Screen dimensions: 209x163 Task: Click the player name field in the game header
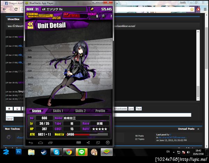[64, 9]
